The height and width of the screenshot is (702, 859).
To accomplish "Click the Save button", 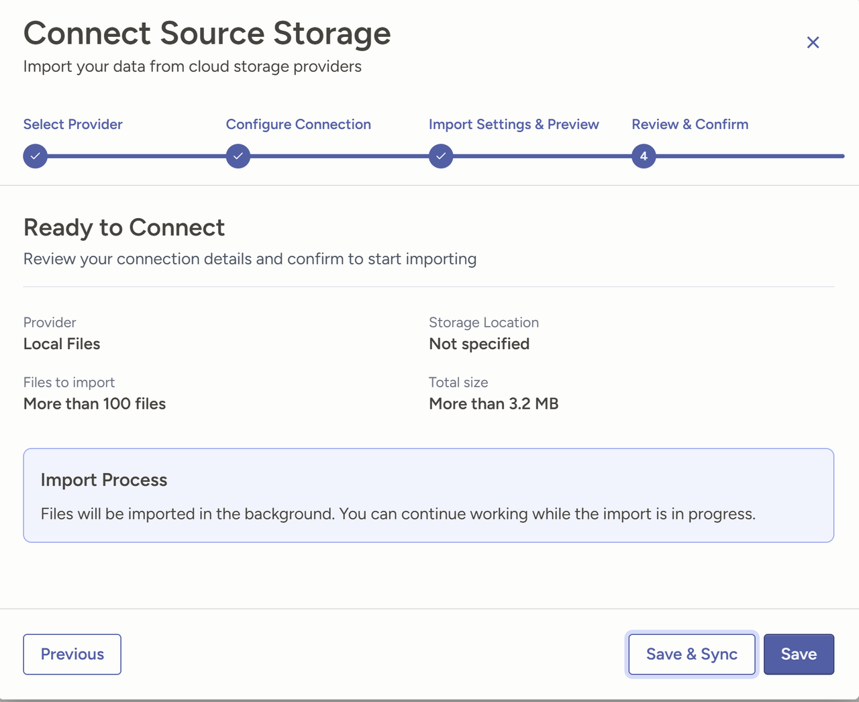I will (x=799, y=654).
